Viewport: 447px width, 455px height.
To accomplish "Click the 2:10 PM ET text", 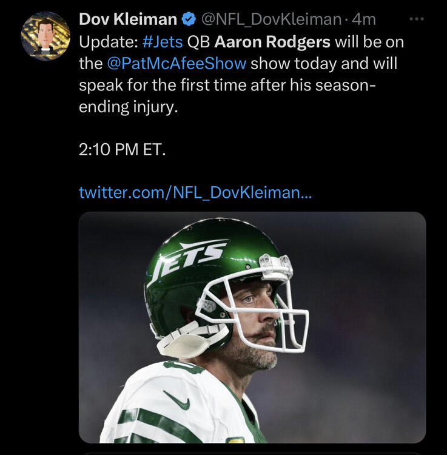I will tap(122, 149).
